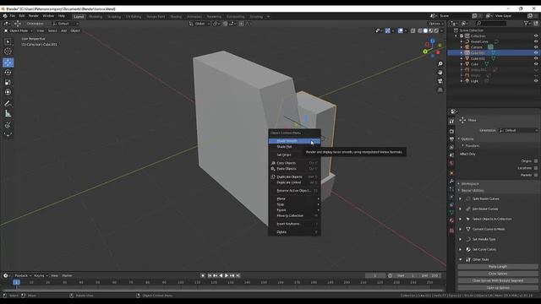Activate the Cursor tool in the toolbar
This screenshot has height=304, width=541.
tap(8, 52)
